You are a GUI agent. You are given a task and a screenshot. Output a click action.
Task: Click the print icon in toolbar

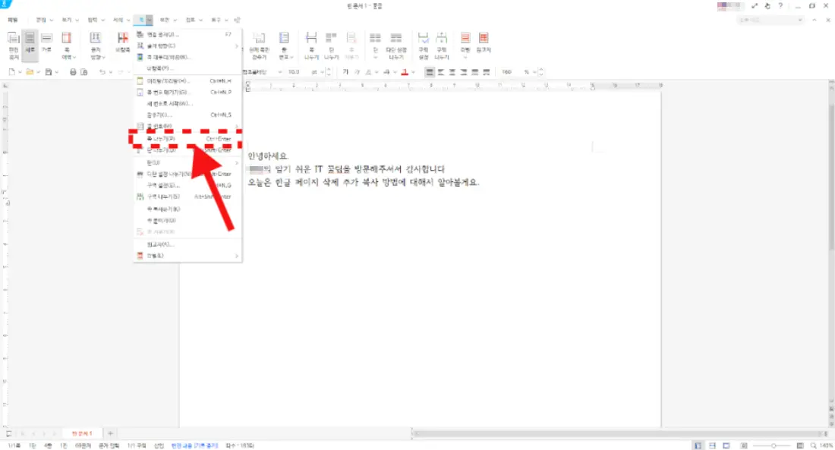tap(74, 72)
